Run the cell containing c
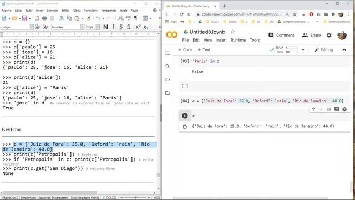Screen dimensions: 355x200 [x=185, y=116]
